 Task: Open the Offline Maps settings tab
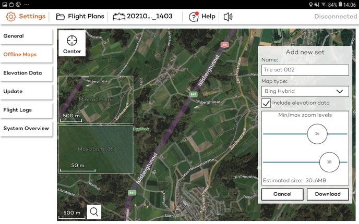[x=26, y=55]
